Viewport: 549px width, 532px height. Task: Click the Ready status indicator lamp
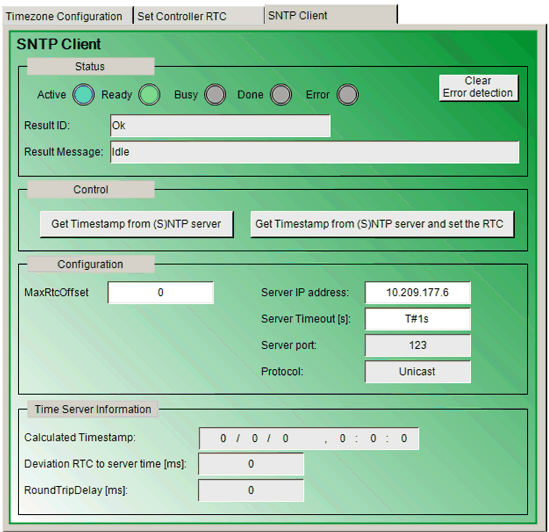point(149,95)
